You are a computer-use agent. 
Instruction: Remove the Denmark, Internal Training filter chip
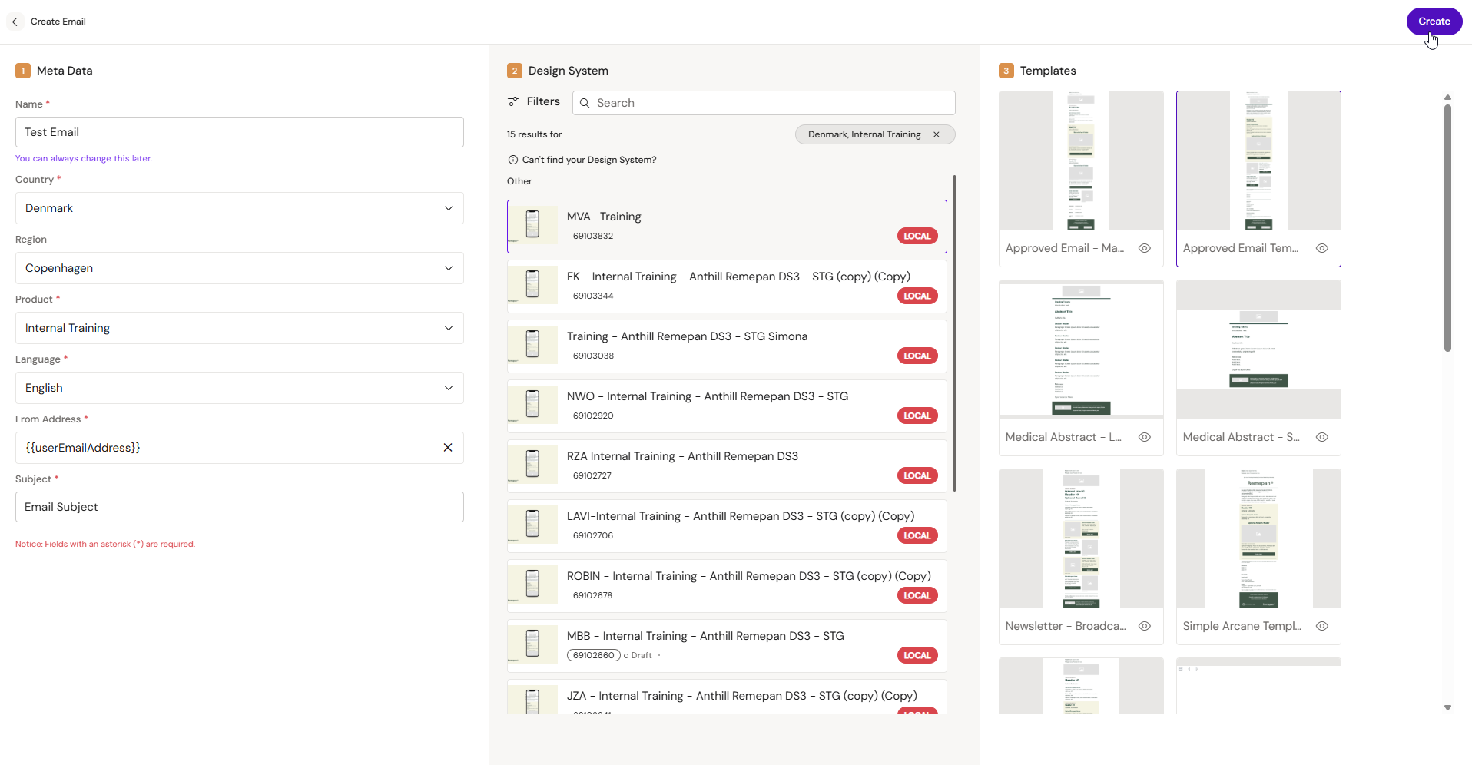click(937, 134)
